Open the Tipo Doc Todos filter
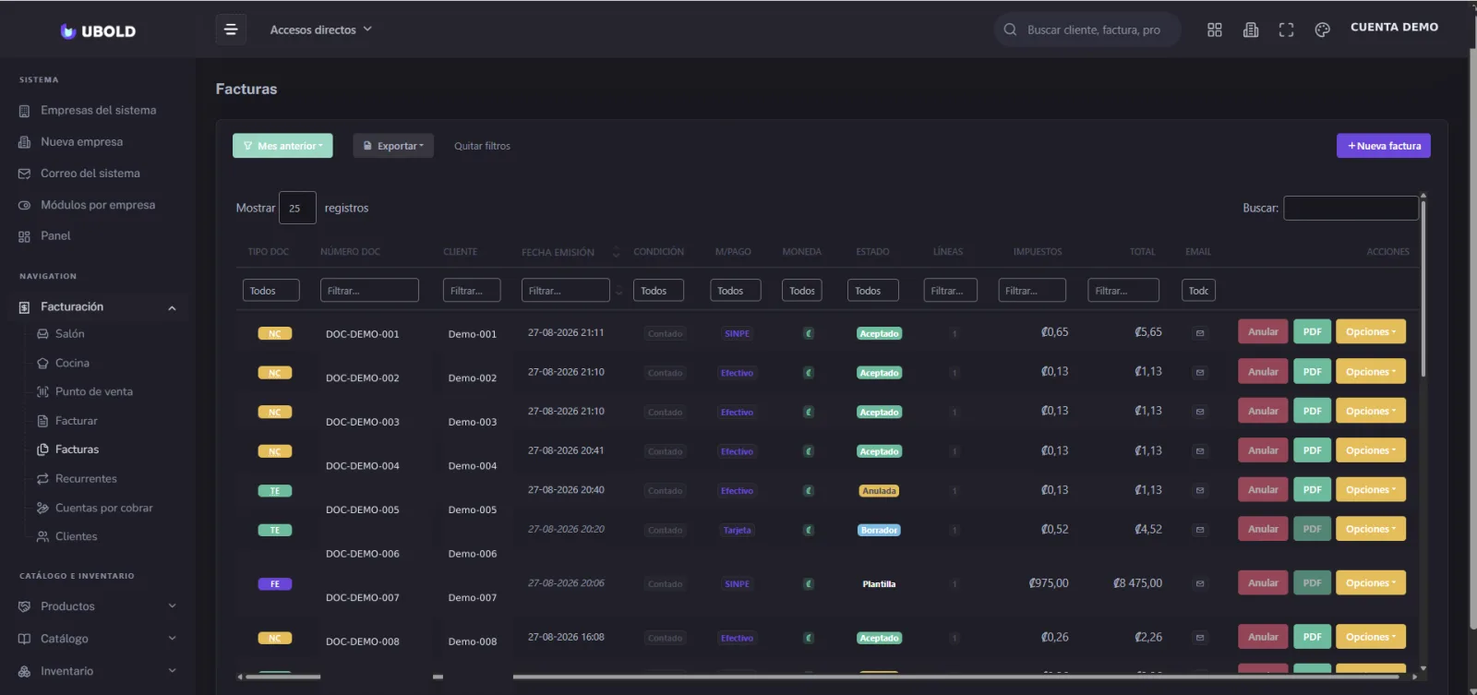The width and height of the screenshot is (1477, 695). (x=271, y=291)
